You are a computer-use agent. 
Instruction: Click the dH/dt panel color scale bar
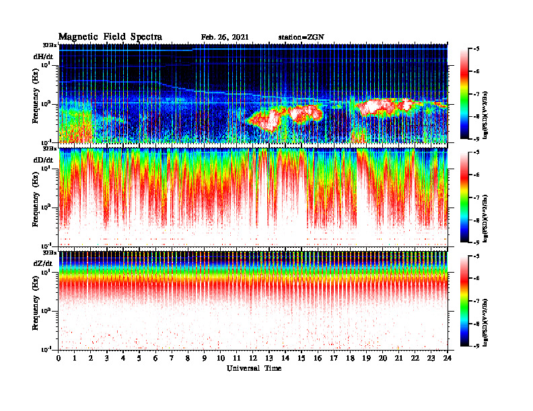point(464,94)
